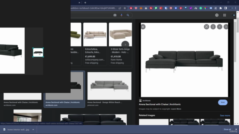Click the Visit button
Viewport: 239px width, 134px height.
(223, 102)
